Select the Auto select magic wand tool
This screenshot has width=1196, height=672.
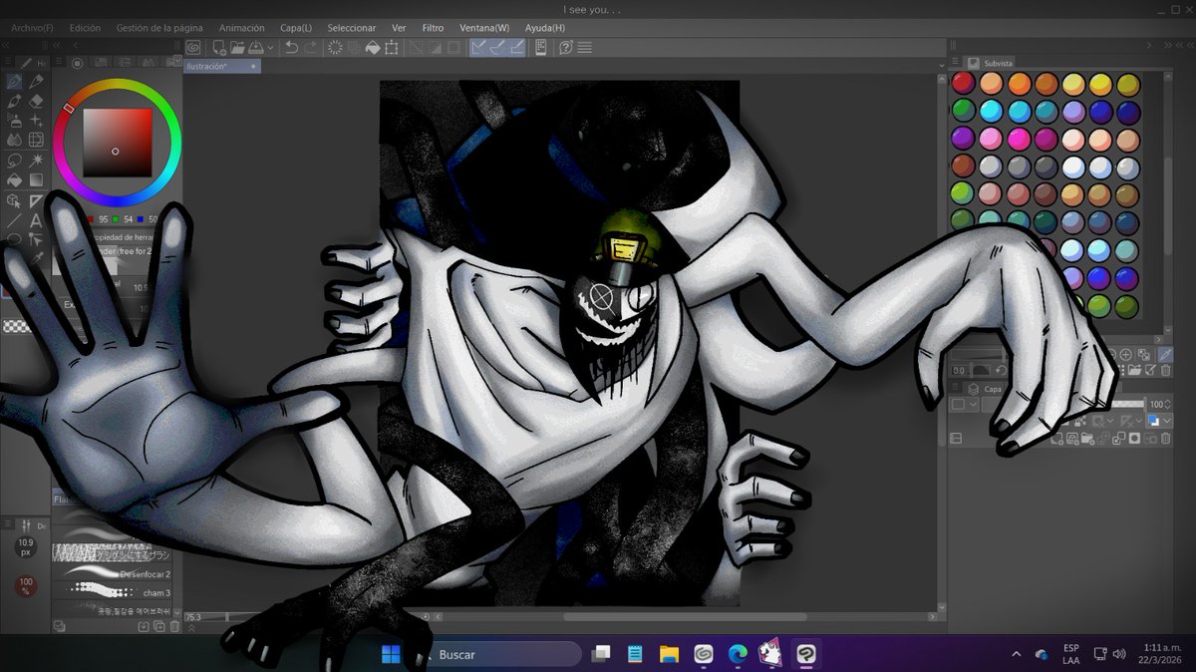click(x=36, y=160)
